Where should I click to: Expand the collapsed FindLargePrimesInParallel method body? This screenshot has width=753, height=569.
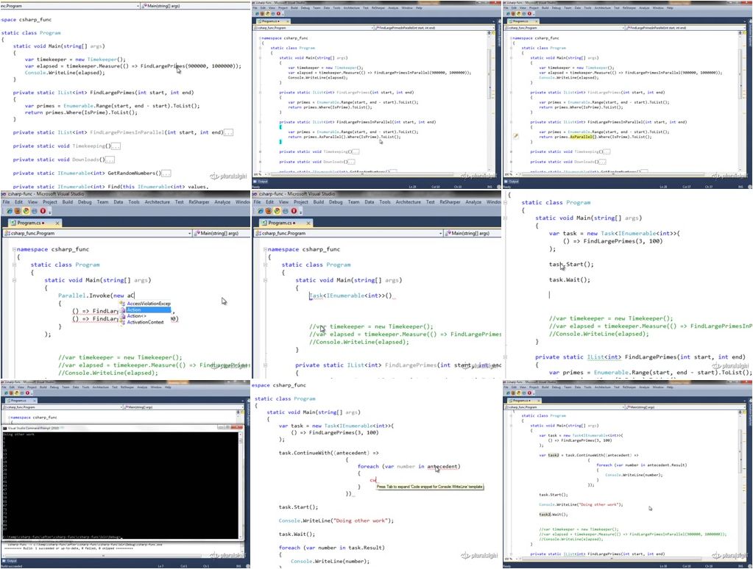point(228,132)
